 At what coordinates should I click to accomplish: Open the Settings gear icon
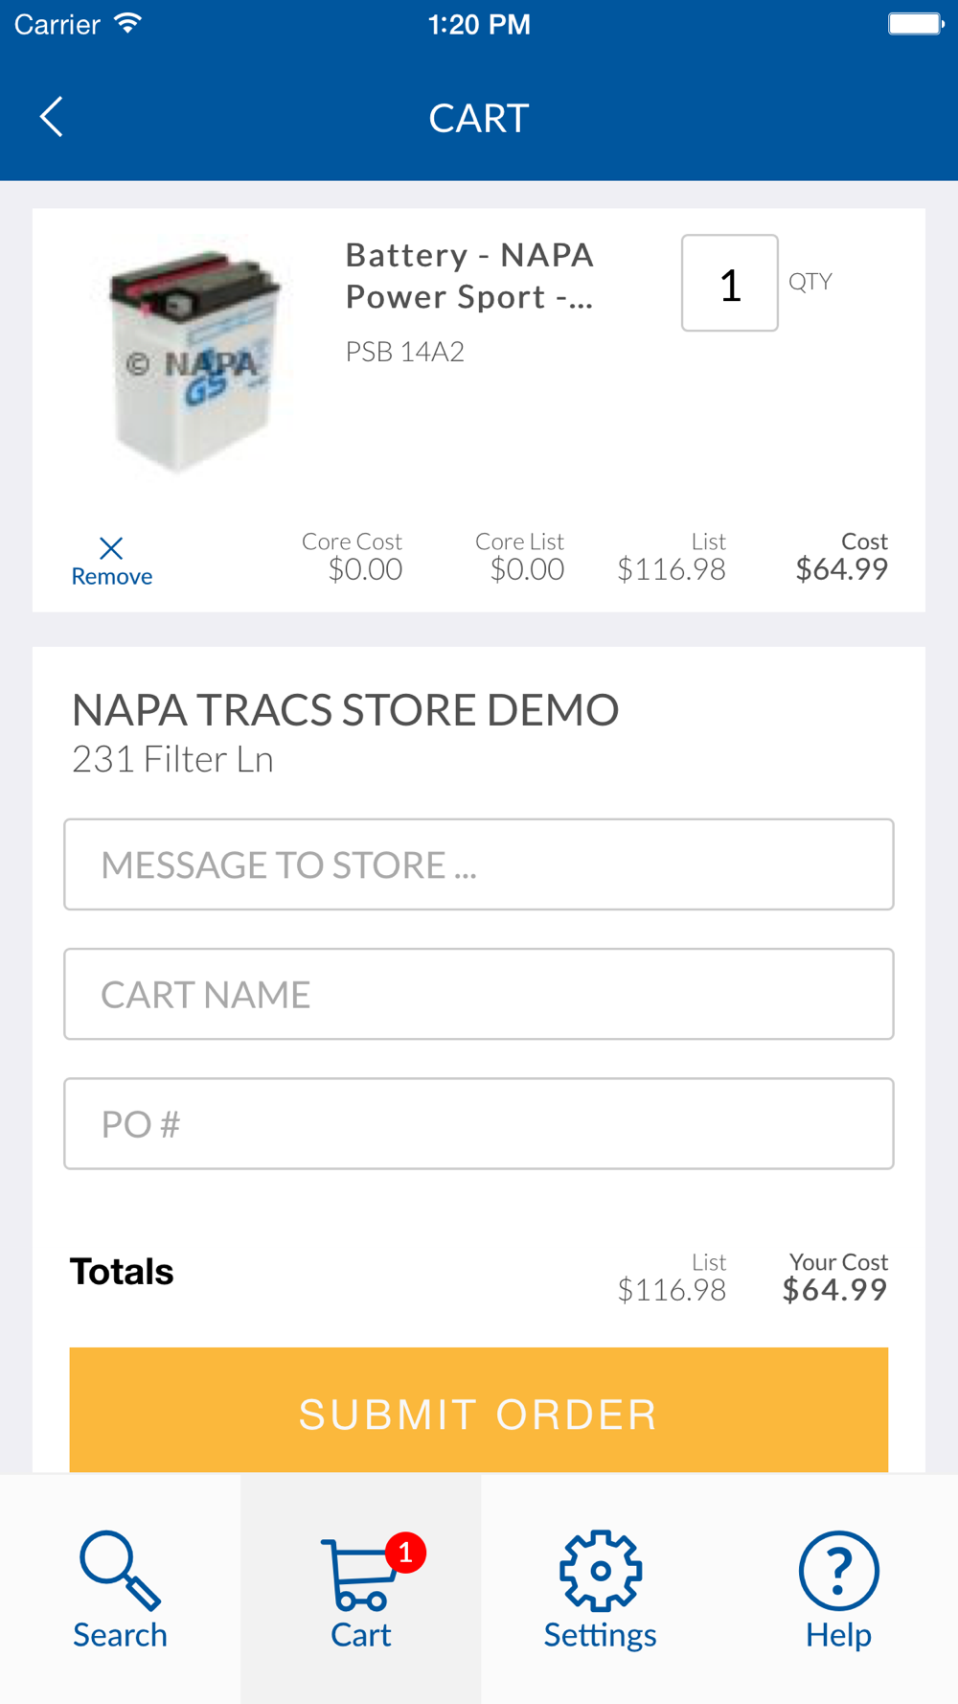[601, 1570]
